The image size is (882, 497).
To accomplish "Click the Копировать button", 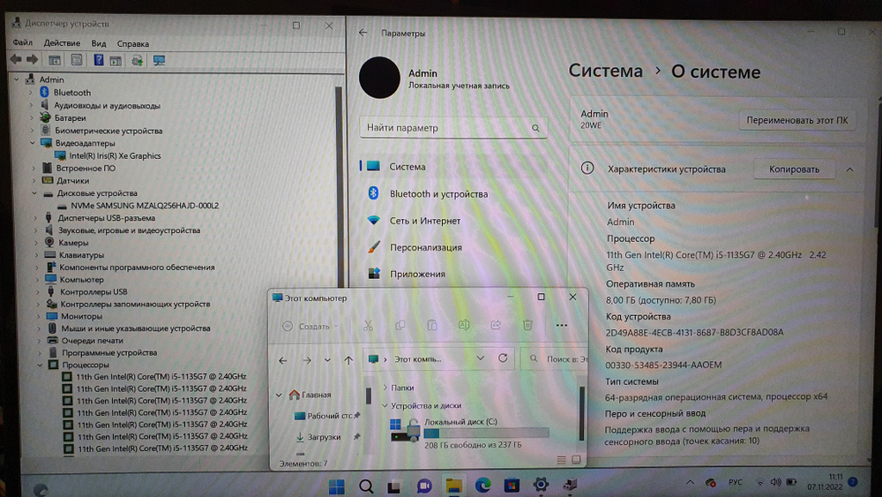I will [794, 169].
